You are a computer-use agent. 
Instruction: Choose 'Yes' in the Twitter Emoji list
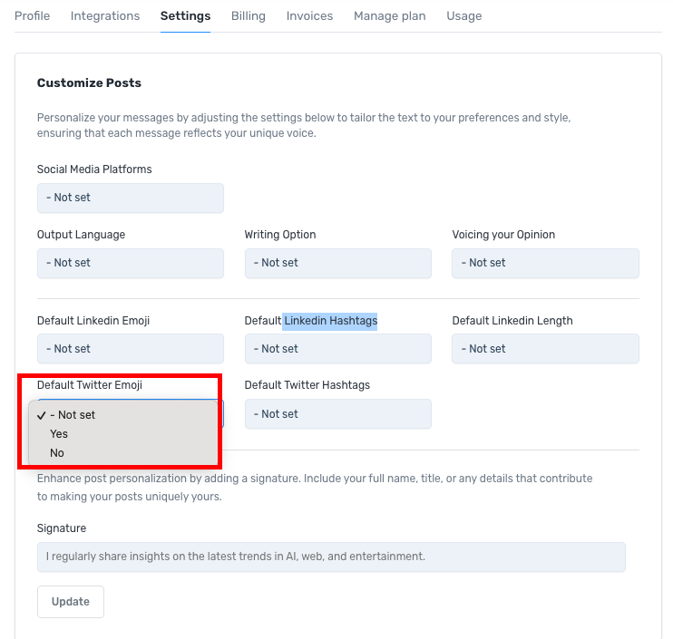60,434
